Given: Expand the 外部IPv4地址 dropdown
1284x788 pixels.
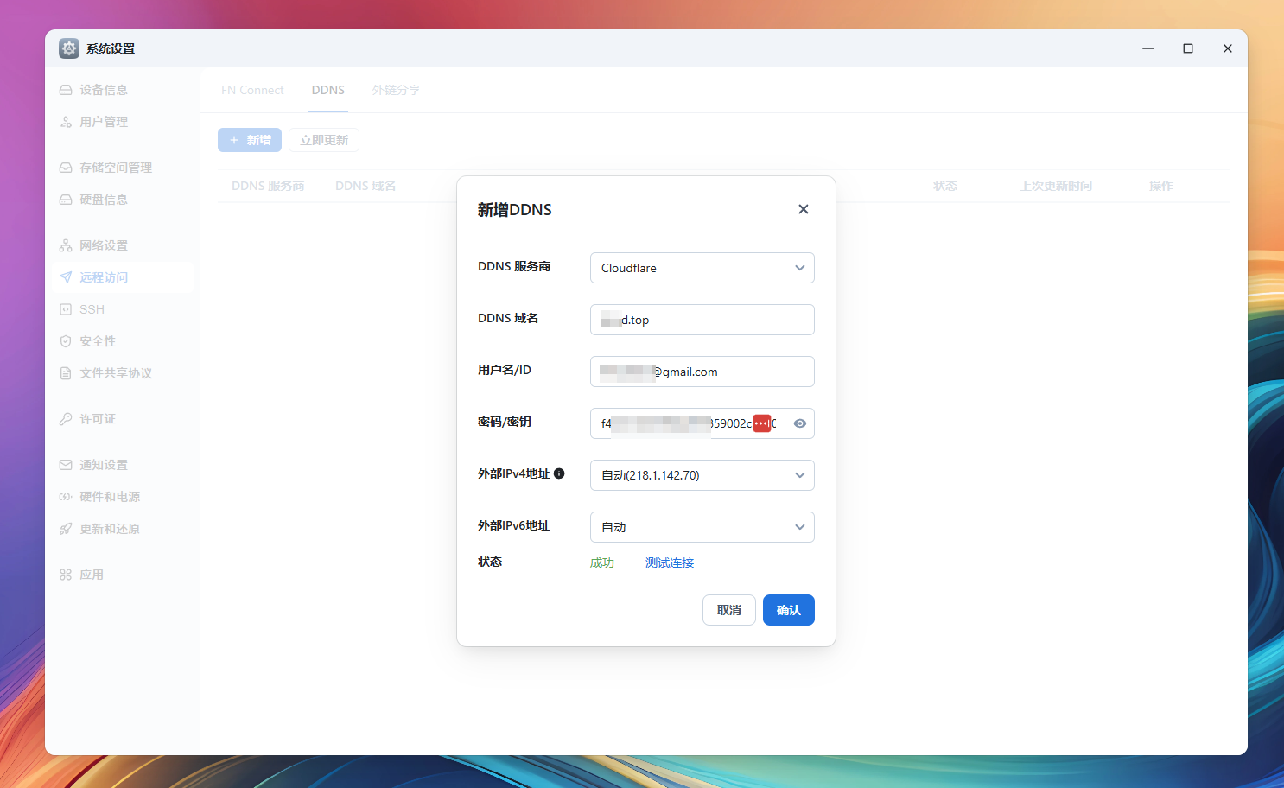Looking at the screenshot, I should pos(702,475).
